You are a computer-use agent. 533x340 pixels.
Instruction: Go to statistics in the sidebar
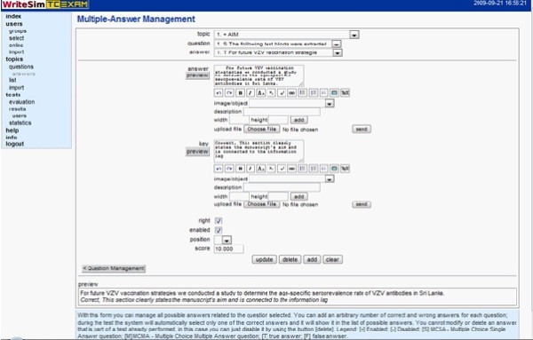point(20,123)
